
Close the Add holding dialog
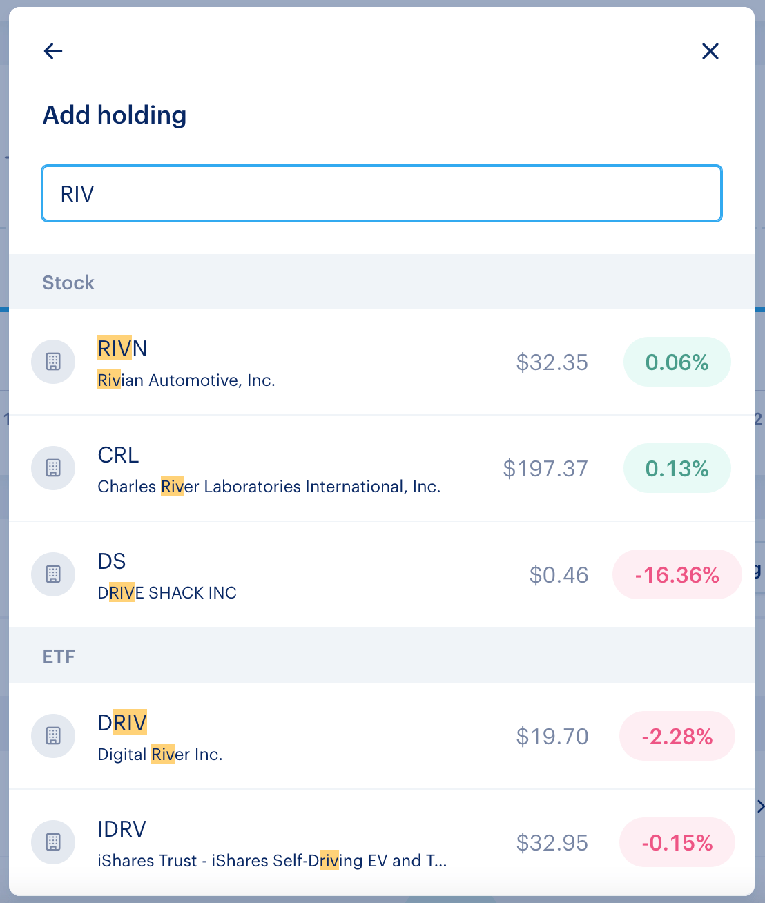pyautogui.click(x=710, y=51)
